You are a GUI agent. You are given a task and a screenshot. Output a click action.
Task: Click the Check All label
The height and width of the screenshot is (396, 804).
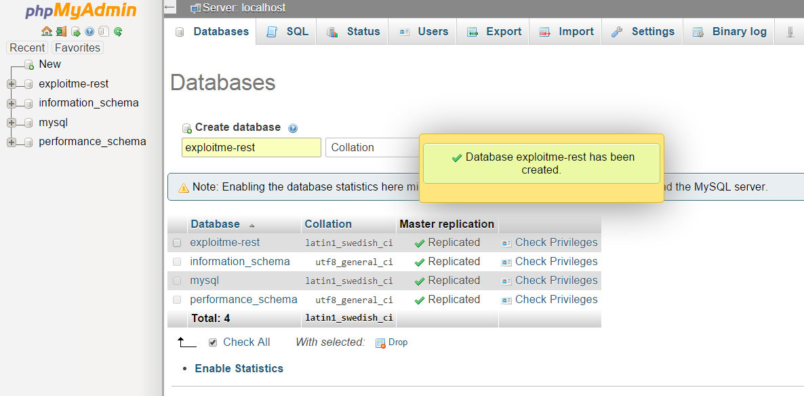(x=247, y=342)
